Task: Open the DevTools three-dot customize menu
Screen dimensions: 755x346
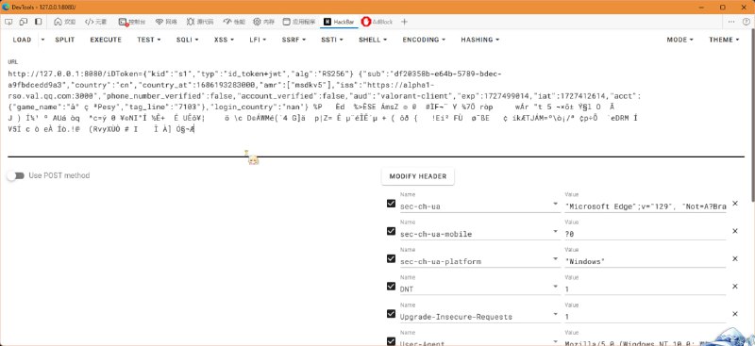Action: [731, 22]
